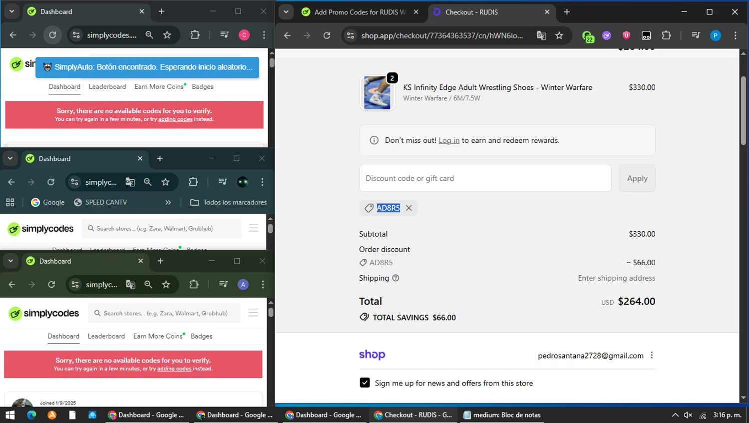Expand tab search in middle Dashboard window
This screenshot has width=749, height=423.
pyautogui.click(x=10, y=158)
